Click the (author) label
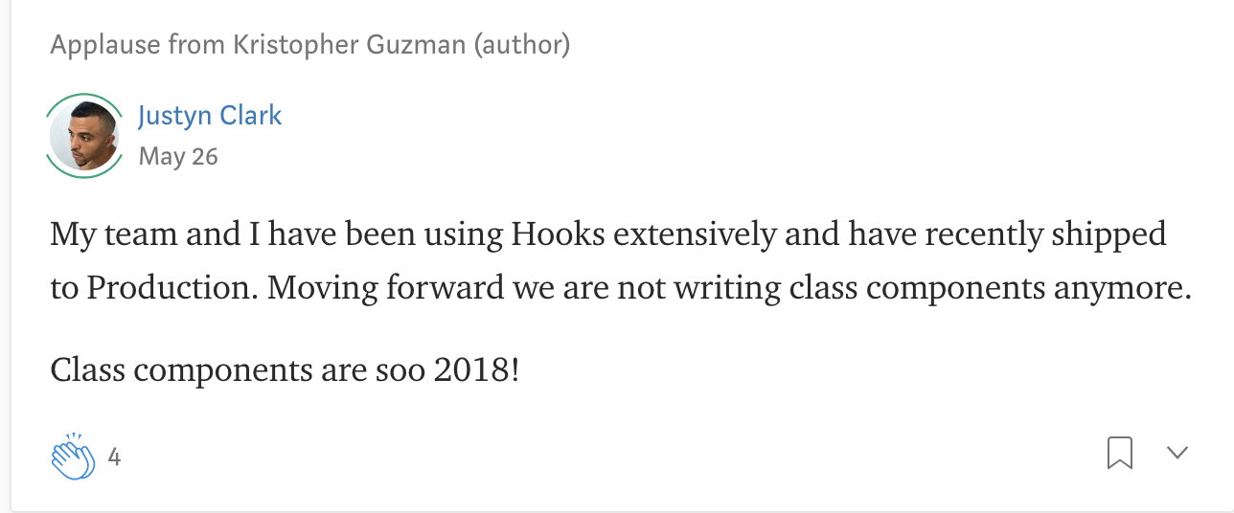This screenshot has width=1234, height=513. tap(522, 44)
